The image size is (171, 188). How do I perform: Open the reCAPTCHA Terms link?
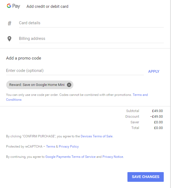click(51, 147)
